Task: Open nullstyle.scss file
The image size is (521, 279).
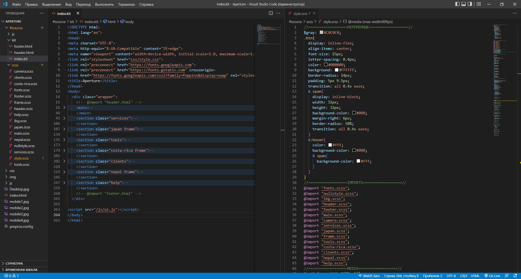Action: [x=24, y=146]
